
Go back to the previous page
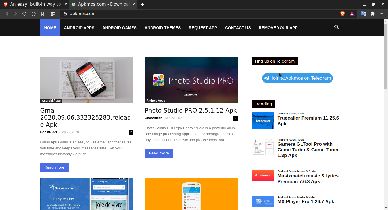coord(6,14)
